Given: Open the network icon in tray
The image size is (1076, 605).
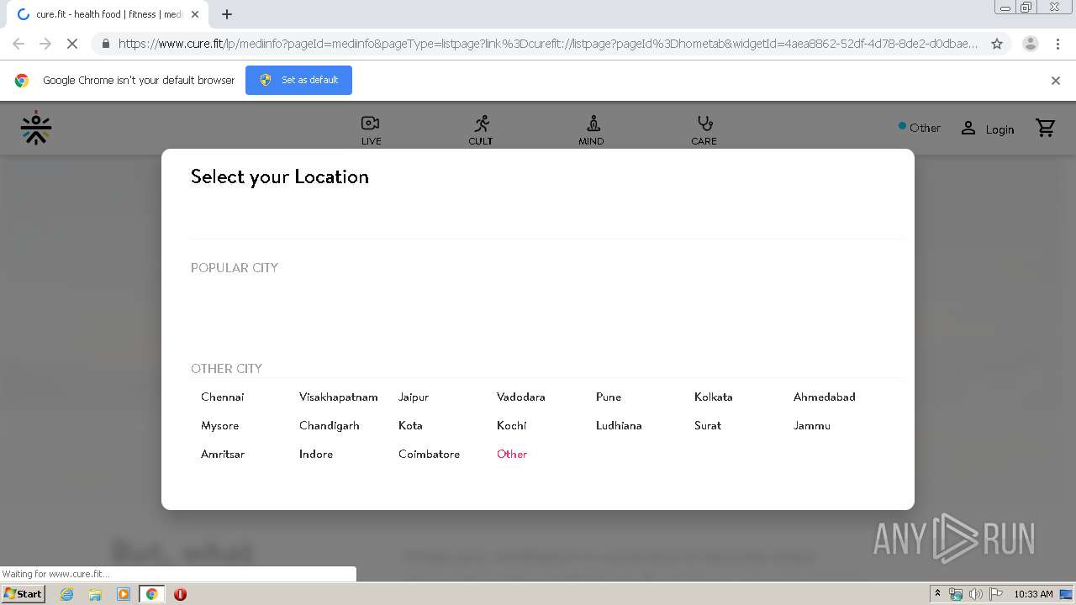Looking at the screenshot, I should coord(956,594).
